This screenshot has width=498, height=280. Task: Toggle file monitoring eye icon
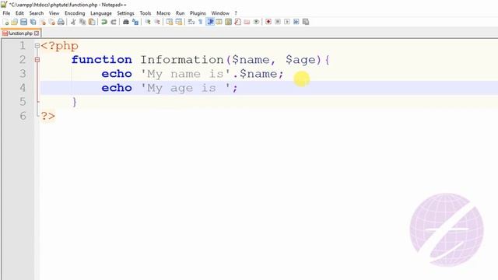pyautogui.click(x=256, y=22)
